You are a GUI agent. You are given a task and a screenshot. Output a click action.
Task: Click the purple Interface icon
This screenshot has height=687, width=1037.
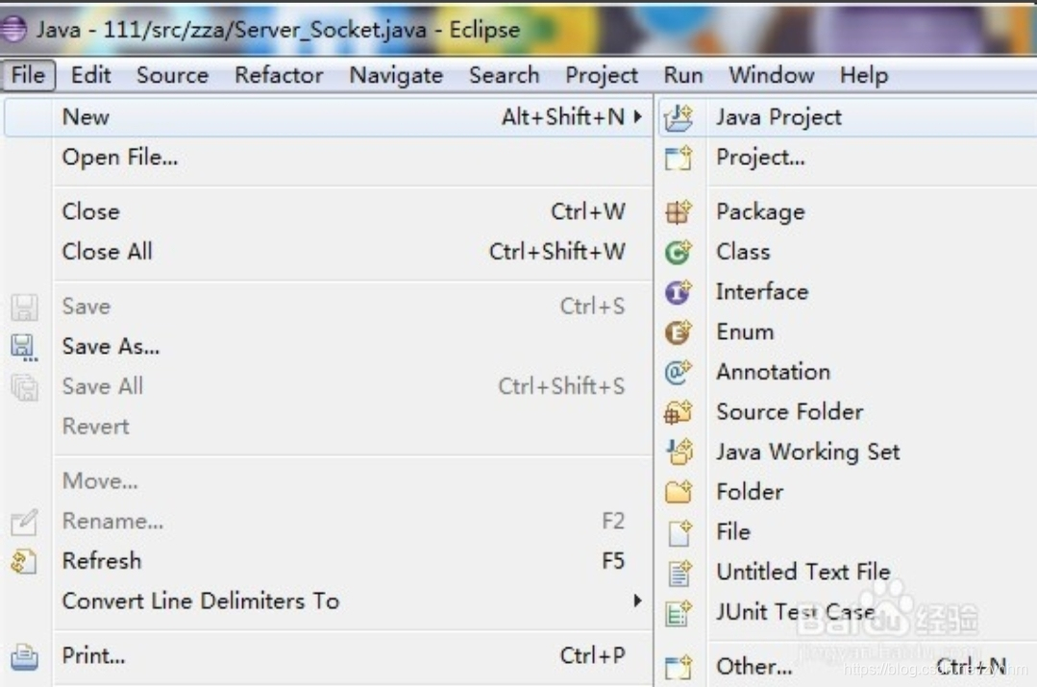point(678,292)
